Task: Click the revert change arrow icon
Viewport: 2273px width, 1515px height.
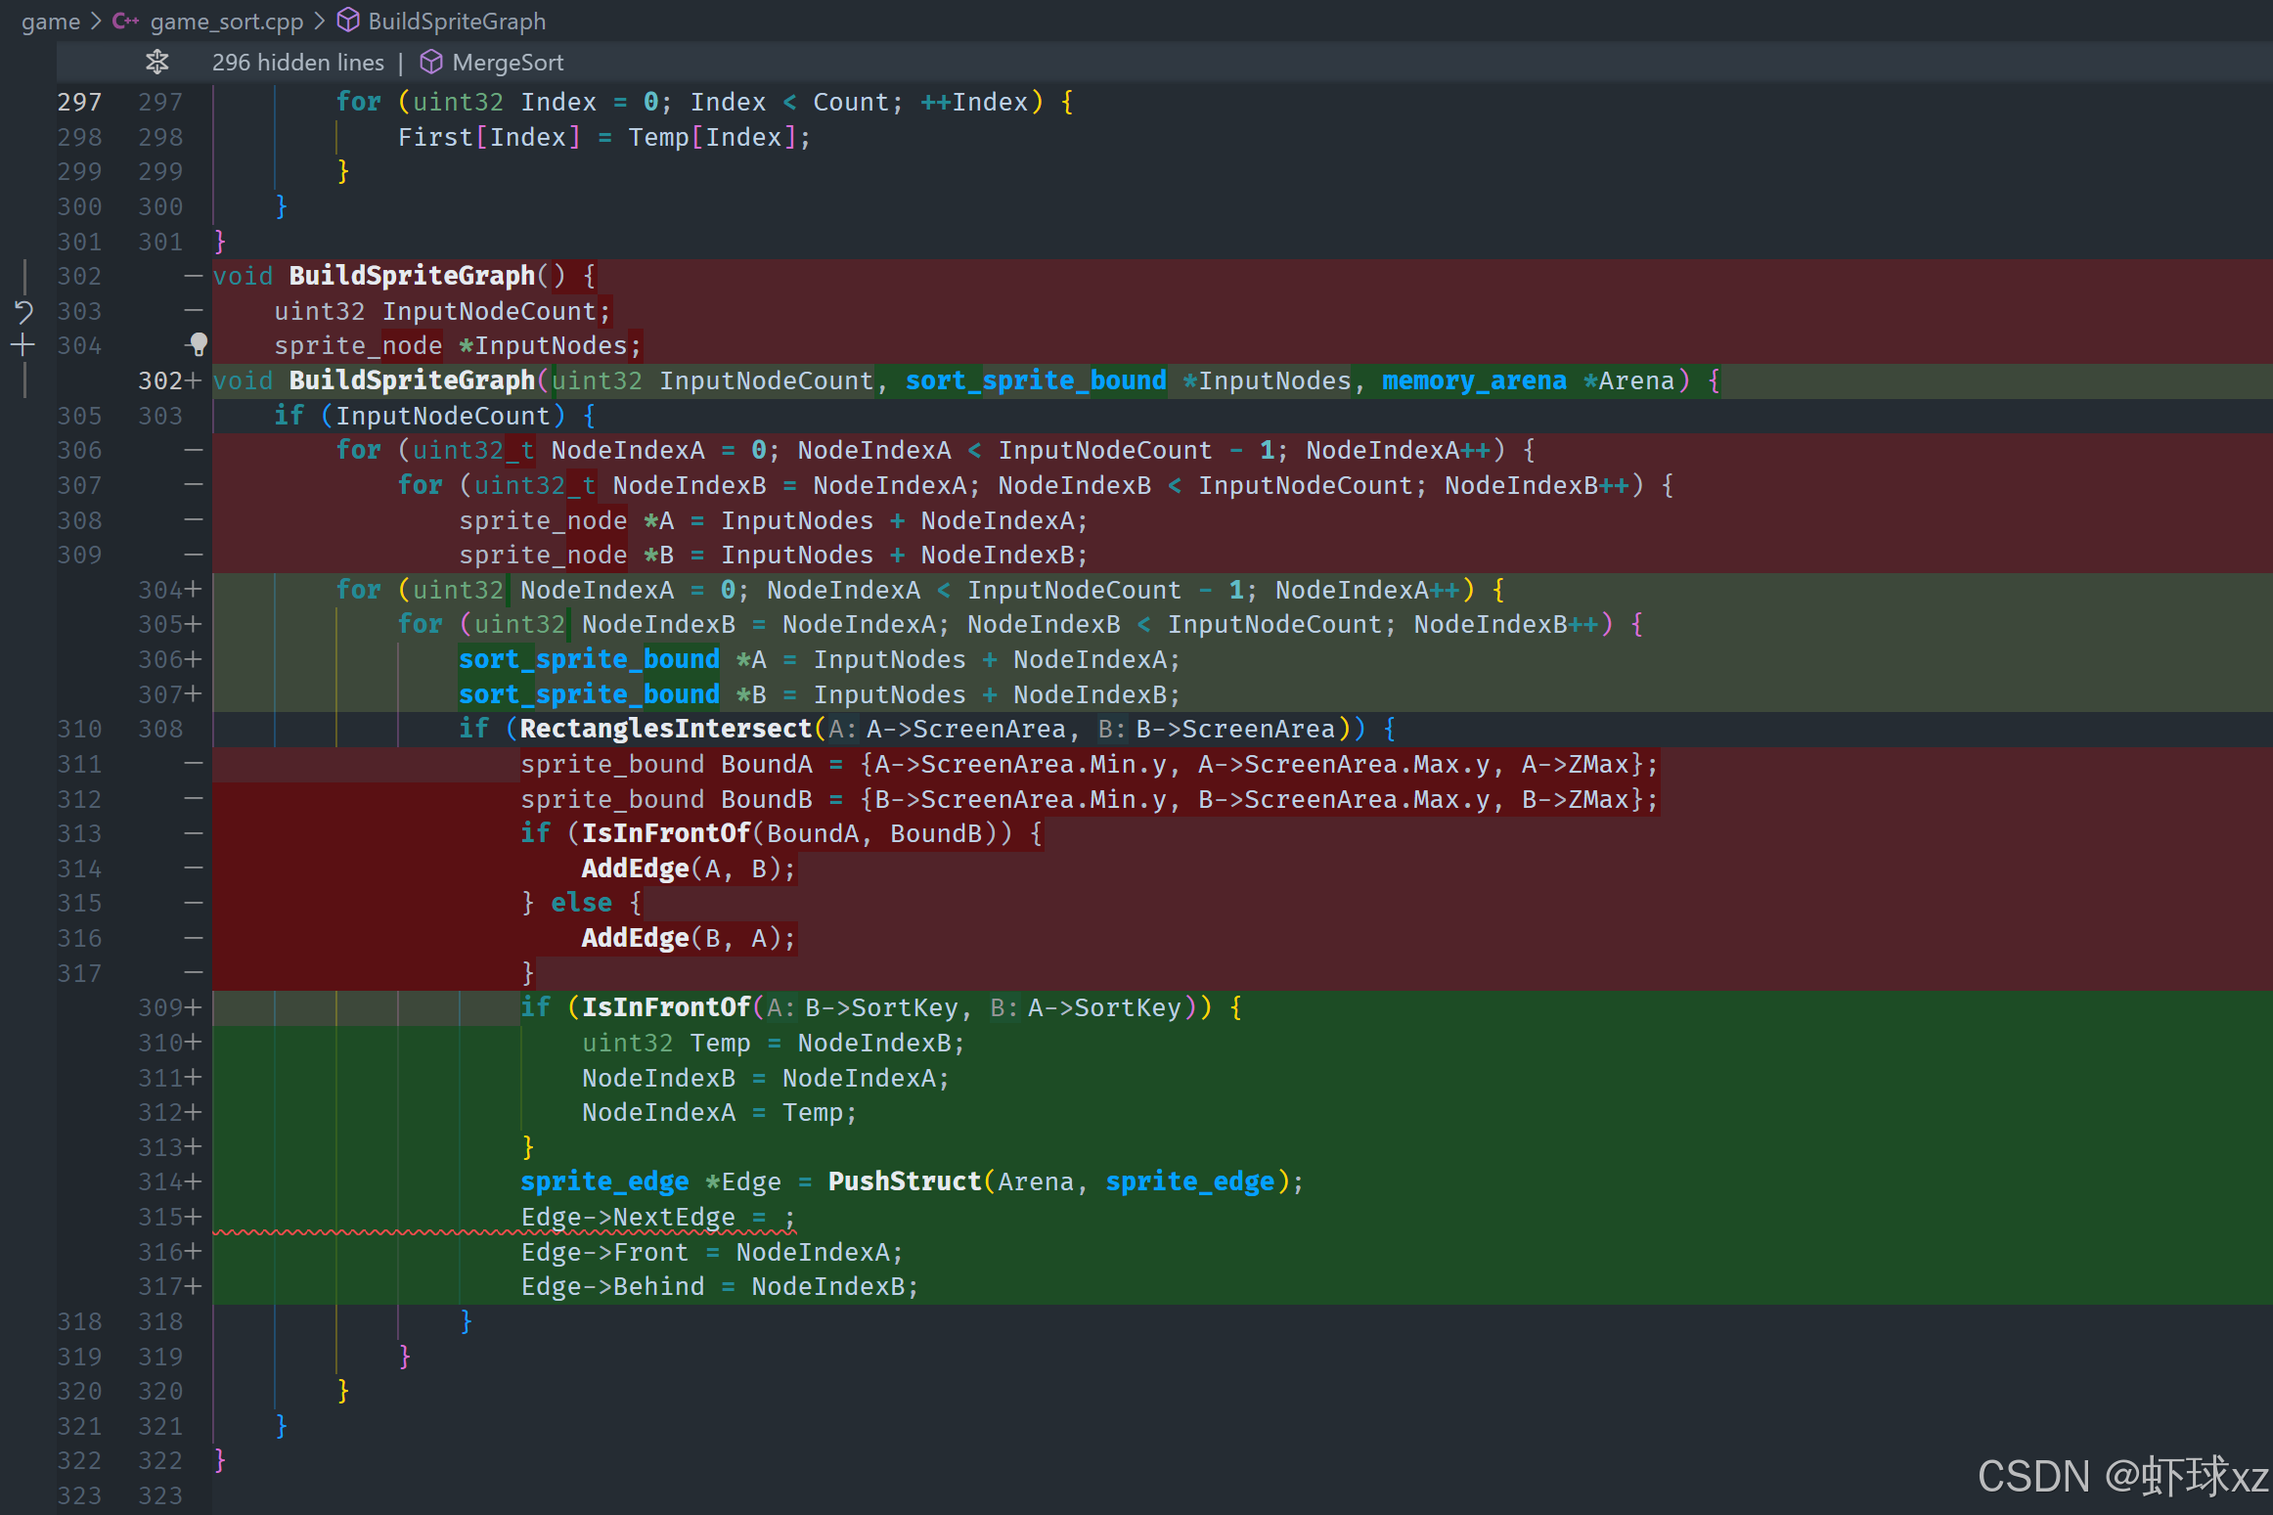Action: point(23,311)
